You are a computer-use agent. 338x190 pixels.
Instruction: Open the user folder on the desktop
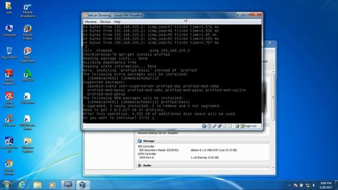9,8
